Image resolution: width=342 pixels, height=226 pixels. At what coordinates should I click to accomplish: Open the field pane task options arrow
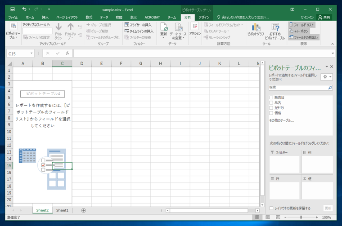(327, 66)
